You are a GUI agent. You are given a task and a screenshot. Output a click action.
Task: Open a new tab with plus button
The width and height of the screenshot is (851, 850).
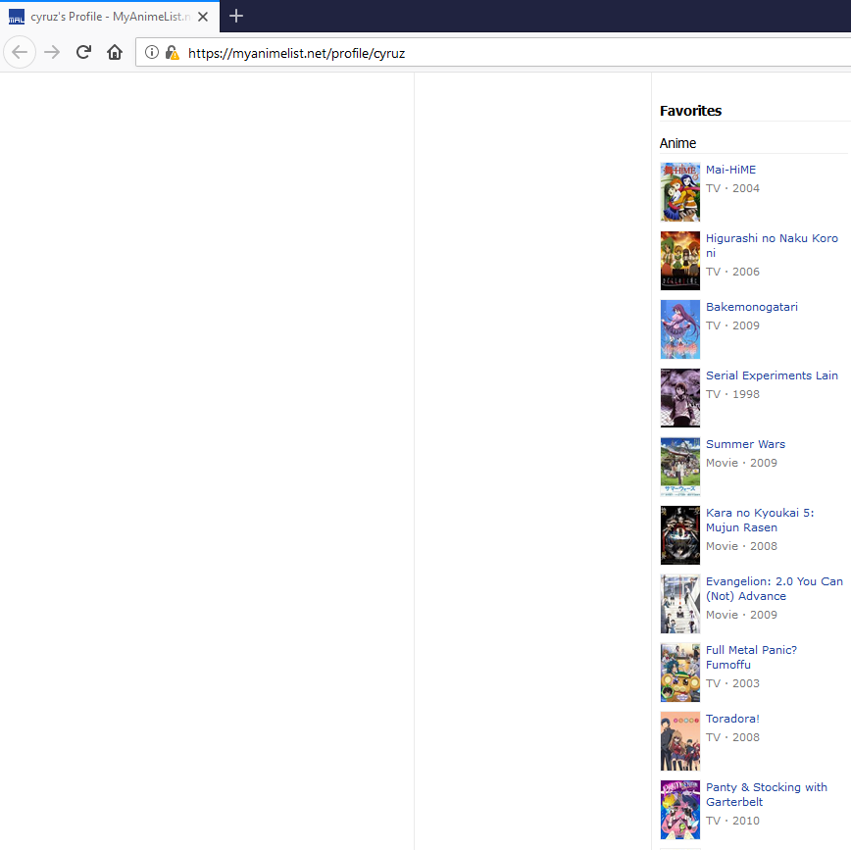pos(236,16)
